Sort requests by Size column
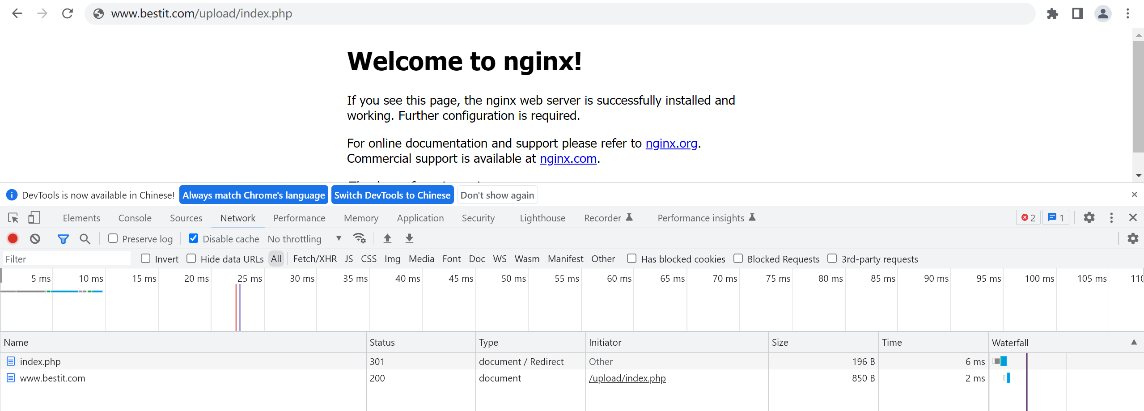Image resolution: width=1144 pixels, height=411 pixels. pos(823,343)
